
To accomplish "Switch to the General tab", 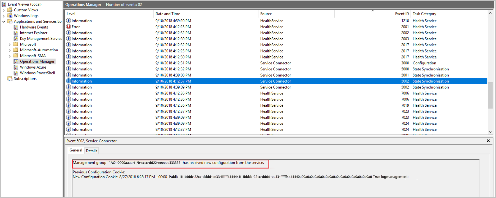I will (76, 150).
